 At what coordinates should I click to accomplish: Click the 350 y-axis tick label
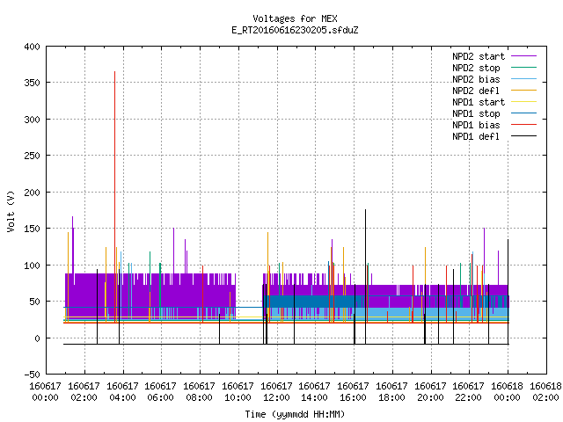click(32, 83)
